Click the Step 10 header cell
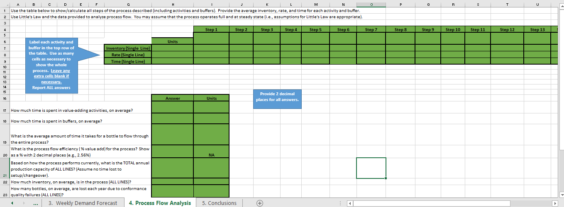 click(x=453, y=29)
